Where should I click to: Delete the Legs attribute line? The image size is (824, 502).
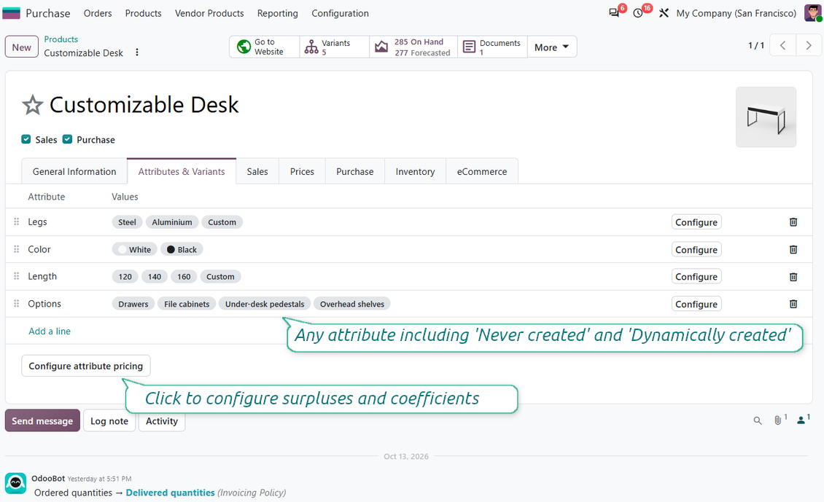pyautogui.click(x=793, y=222)
